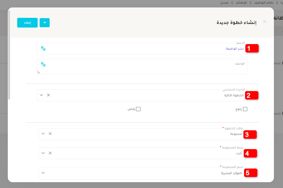Click the translate icon in the الاسم field
283x188 pixels.
pyautogui.click(x=43, y=49)
